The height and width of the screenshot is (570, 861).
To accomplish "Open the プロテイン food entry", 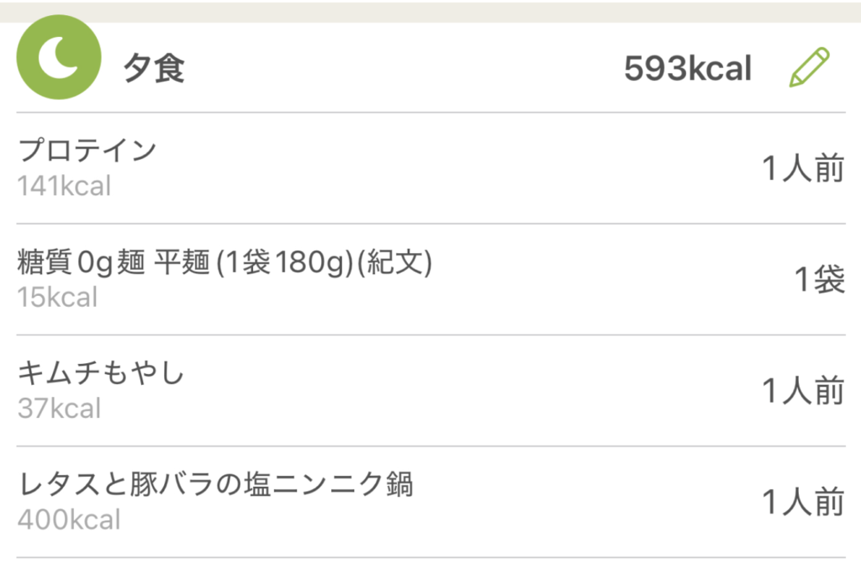I will [x=87, y=151].
